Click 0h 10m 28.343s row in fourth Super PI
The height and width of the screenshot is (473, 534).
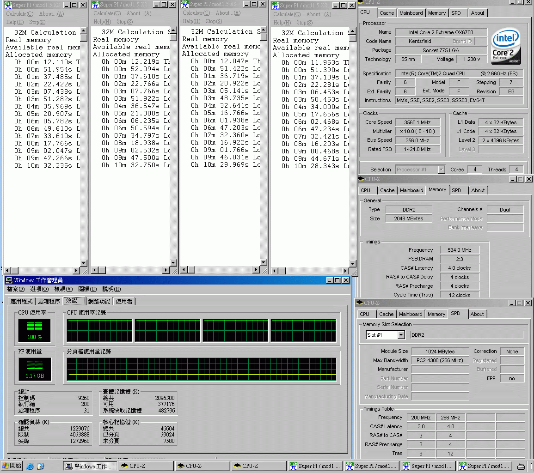coord(315,166)
